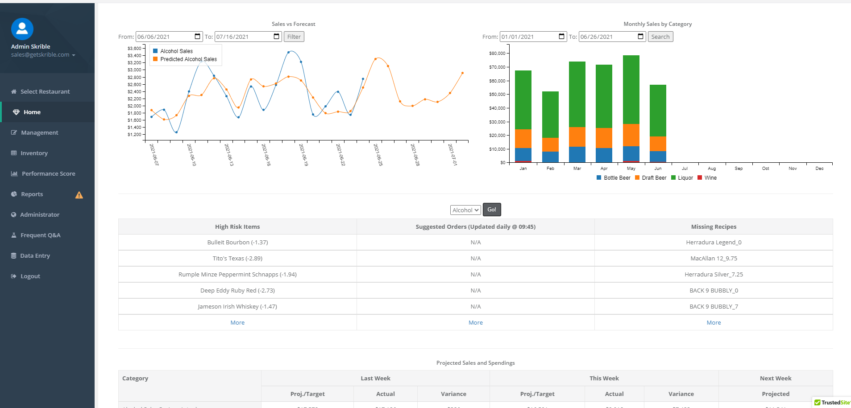The image size is (851, 408).
Task: Click the Filter button
Action: point(294,37)
